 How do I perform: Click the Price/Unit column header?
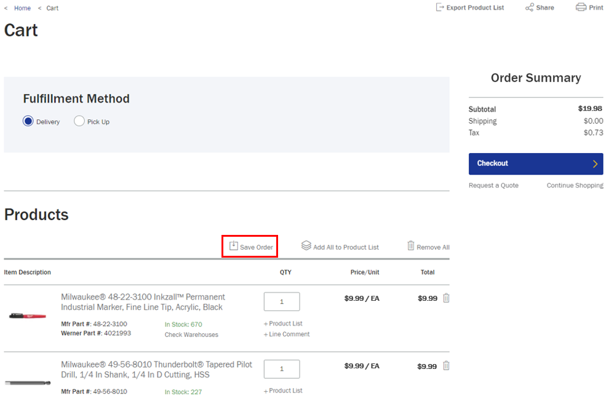365,272
